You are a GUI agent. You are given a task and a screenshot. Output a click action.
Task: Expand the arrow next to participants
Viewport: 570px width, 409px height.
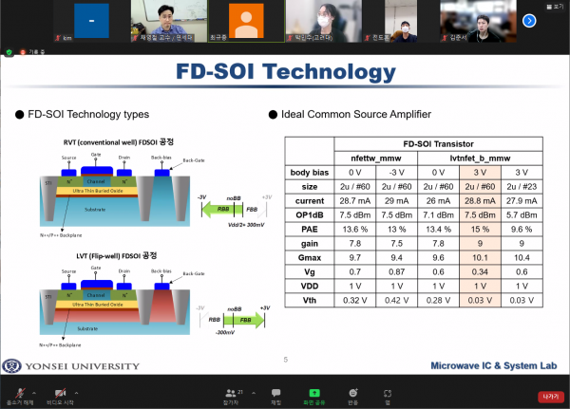(254, 393)
